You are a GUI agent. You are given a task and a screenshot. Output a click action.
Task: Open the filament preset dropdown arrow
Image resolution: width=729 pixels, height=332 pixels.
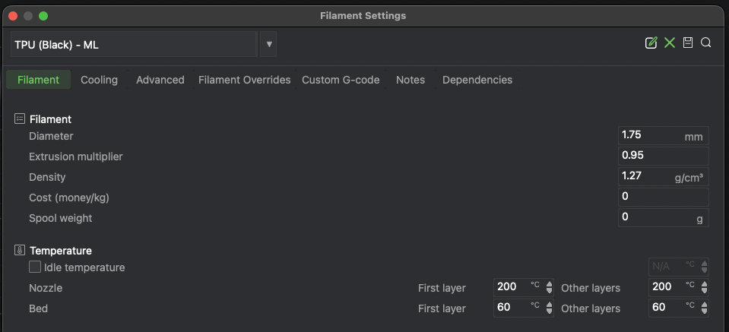click(268, 44)
